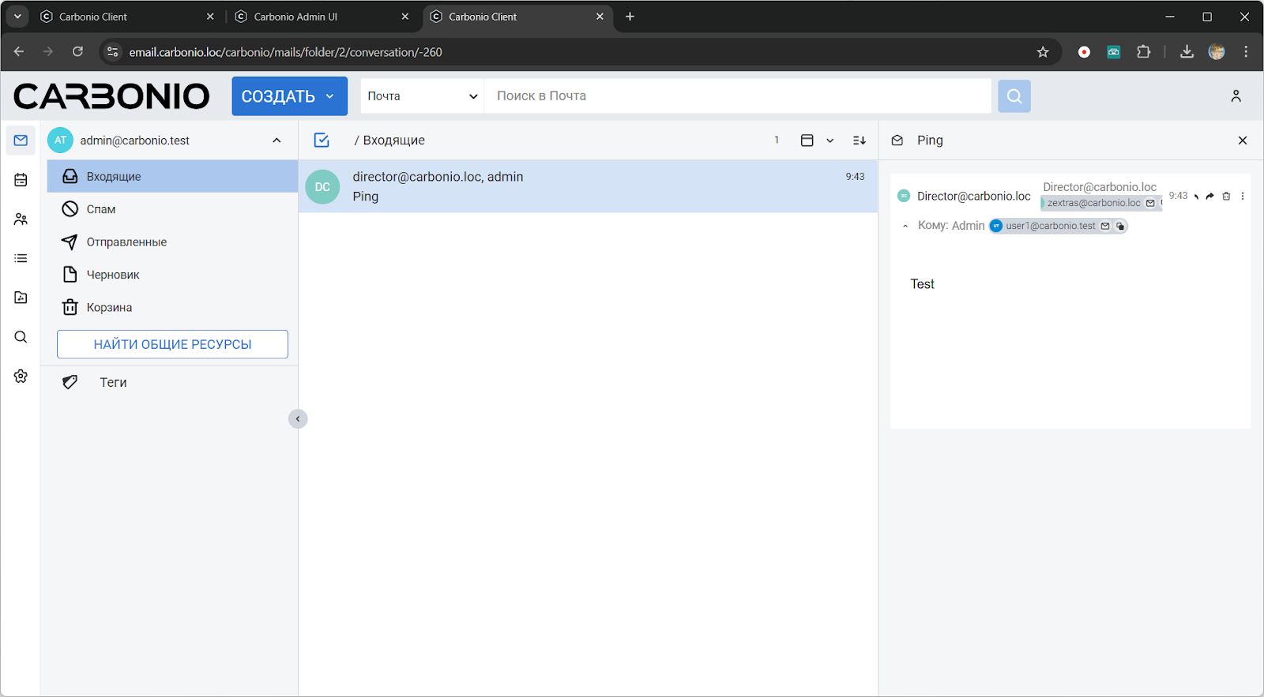Switch to the Carbonio Admin UI tab
1264x697 pixels.
tap(323, 17)
